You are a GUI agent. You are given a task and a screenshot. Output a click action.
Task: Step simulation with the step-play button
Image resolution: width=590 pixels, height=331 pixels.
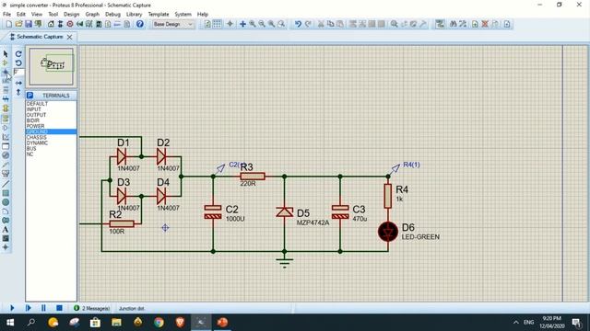point(28,308)
